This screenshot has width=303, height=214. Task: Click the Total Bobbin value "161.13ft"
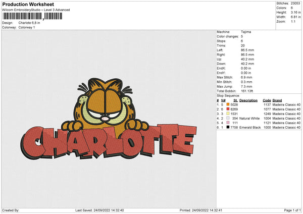[x=247, y=91]
